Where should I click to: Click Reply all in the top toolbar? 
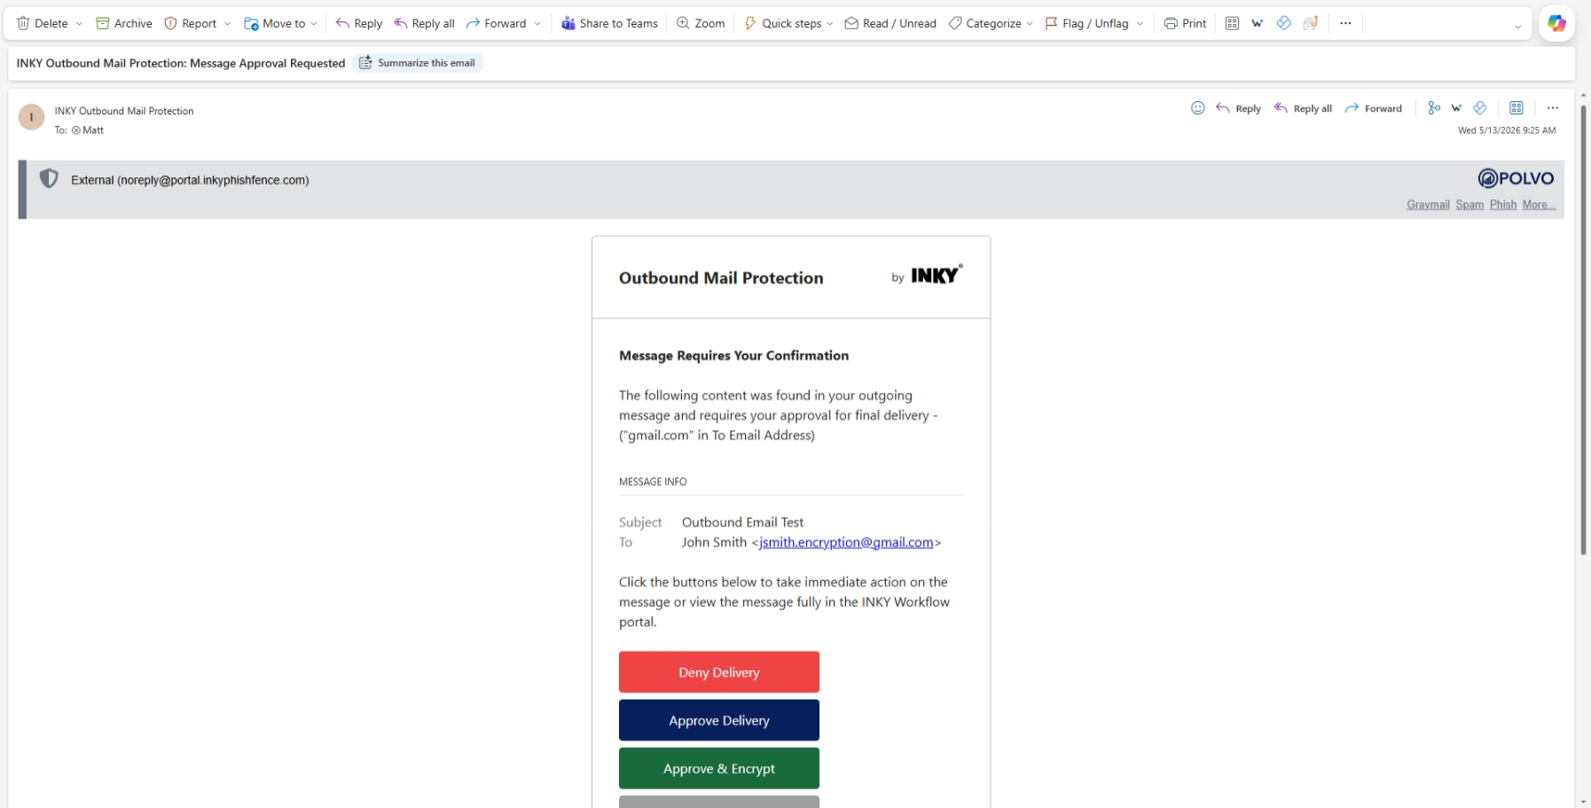point(424,23)
